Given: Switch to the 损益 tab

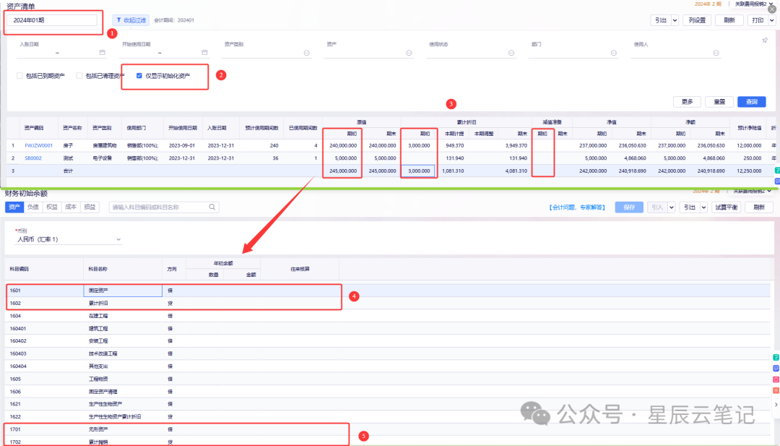Looking at the screenshot, I should tap(90, 207).
